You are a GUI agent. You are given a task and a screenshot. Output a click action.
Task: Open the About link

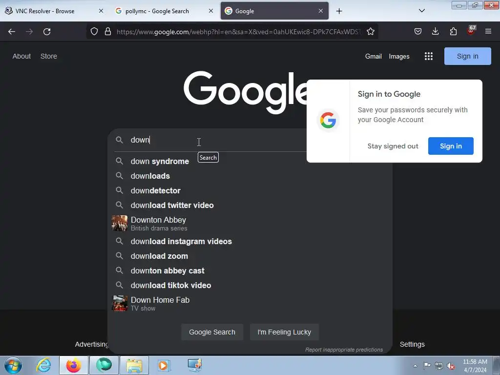[x=21, y=56]
